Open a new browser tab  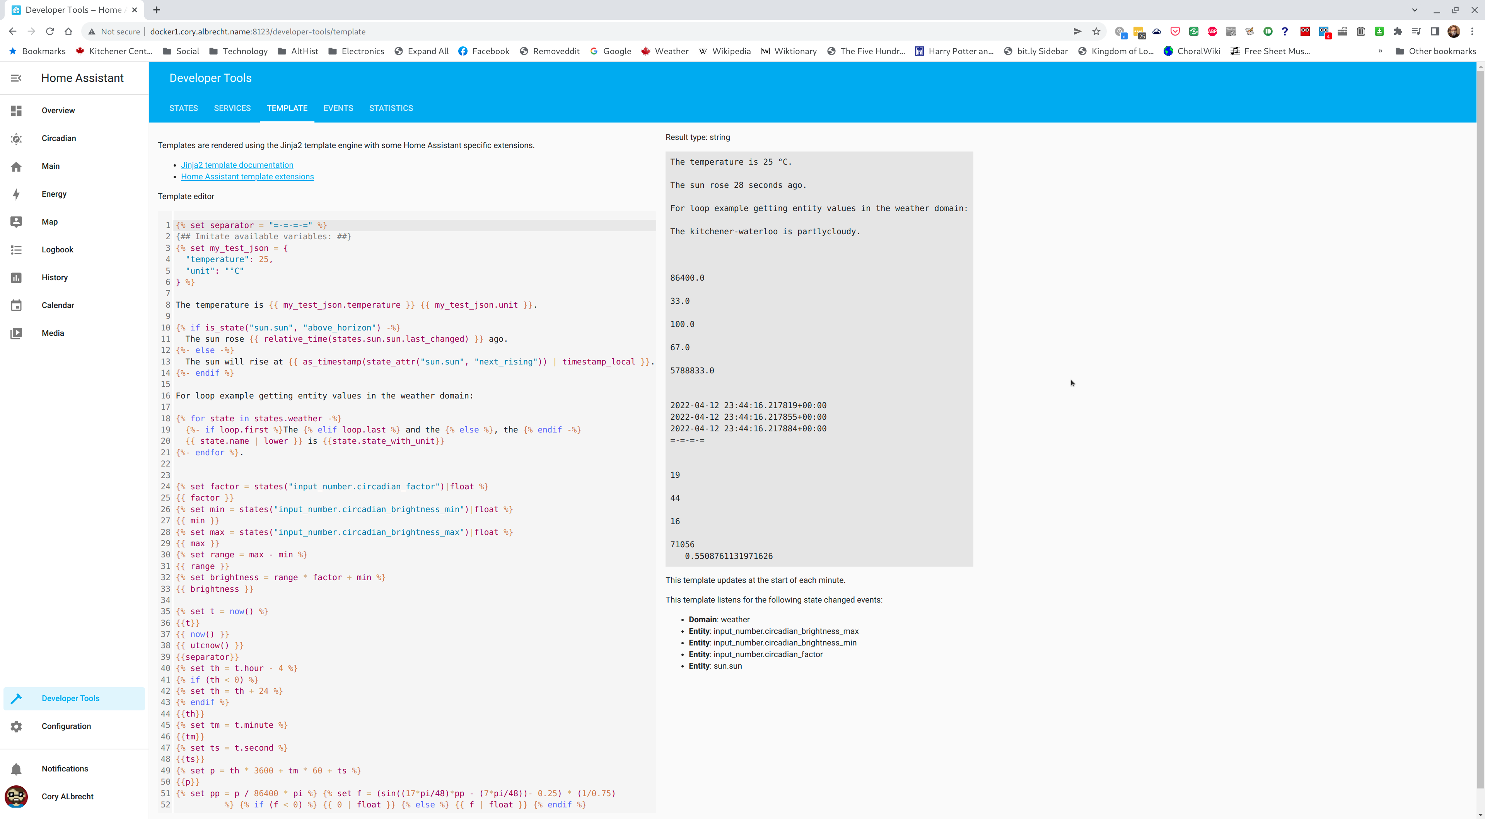click(x=157, y=10)
